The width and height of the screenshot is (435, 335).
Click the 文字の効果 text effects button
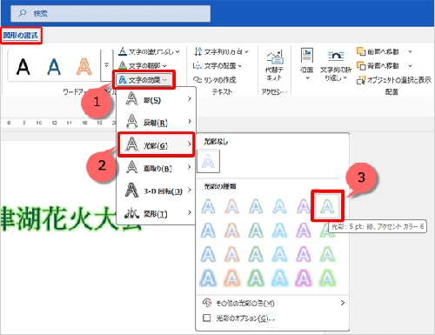pos(144,80)
